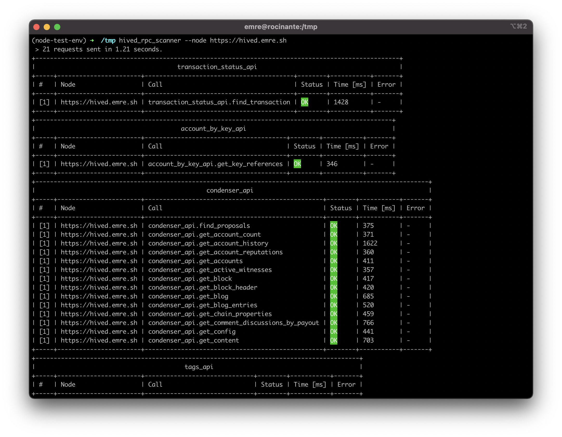Click the Status header in the tags_api table
The height and width of the screenshot is (437, 562).
(272, 385)
